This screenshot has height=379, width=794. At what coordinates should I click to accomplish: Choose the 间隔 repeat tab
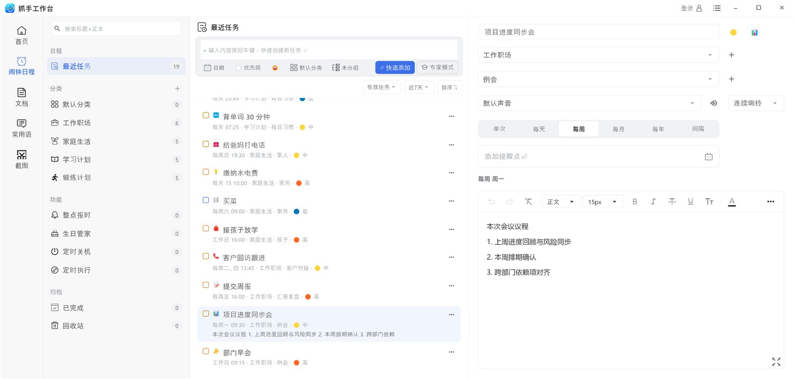(698, 129)
